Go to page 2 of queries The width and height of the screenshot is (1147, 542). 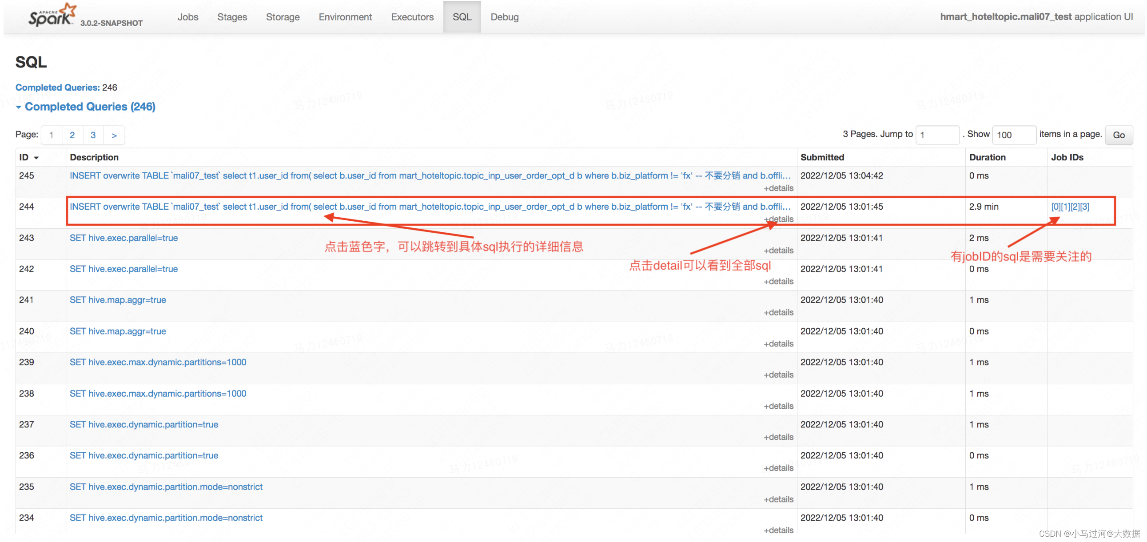pos(72,135)
